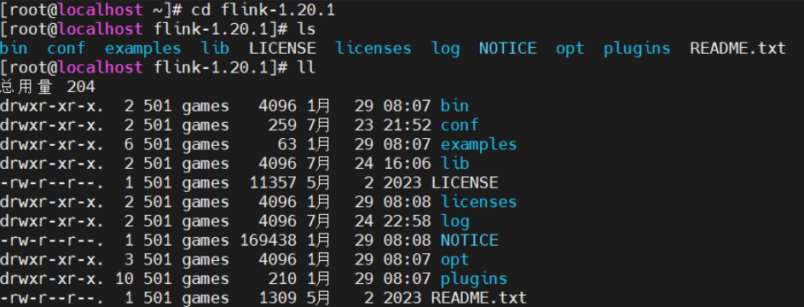The width and height of the screenshot is (804, 307).
Task: Click the 'lib' directory name in long listing
Action: (454, 164)
